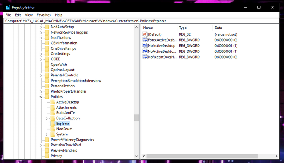284x163 pixels.
Task: Expand the System subkey under Policies
Action: pyautogui.click(x=47, y=135)
